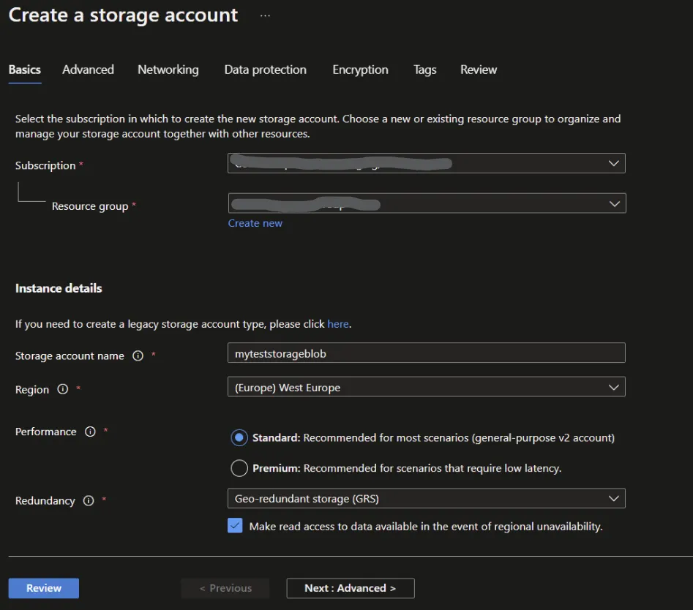Expand the Region dropdown
The height and width of the screenshot is (610, 693).
[x=613, y=387]
